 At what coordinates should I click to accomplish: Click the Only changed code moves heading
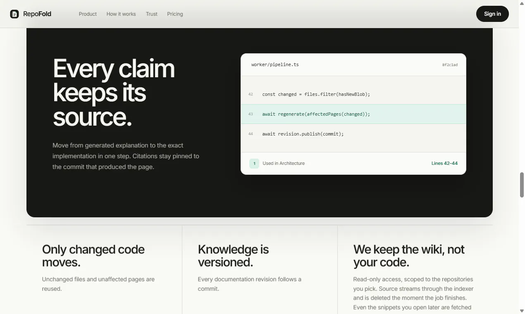[93, 256]
